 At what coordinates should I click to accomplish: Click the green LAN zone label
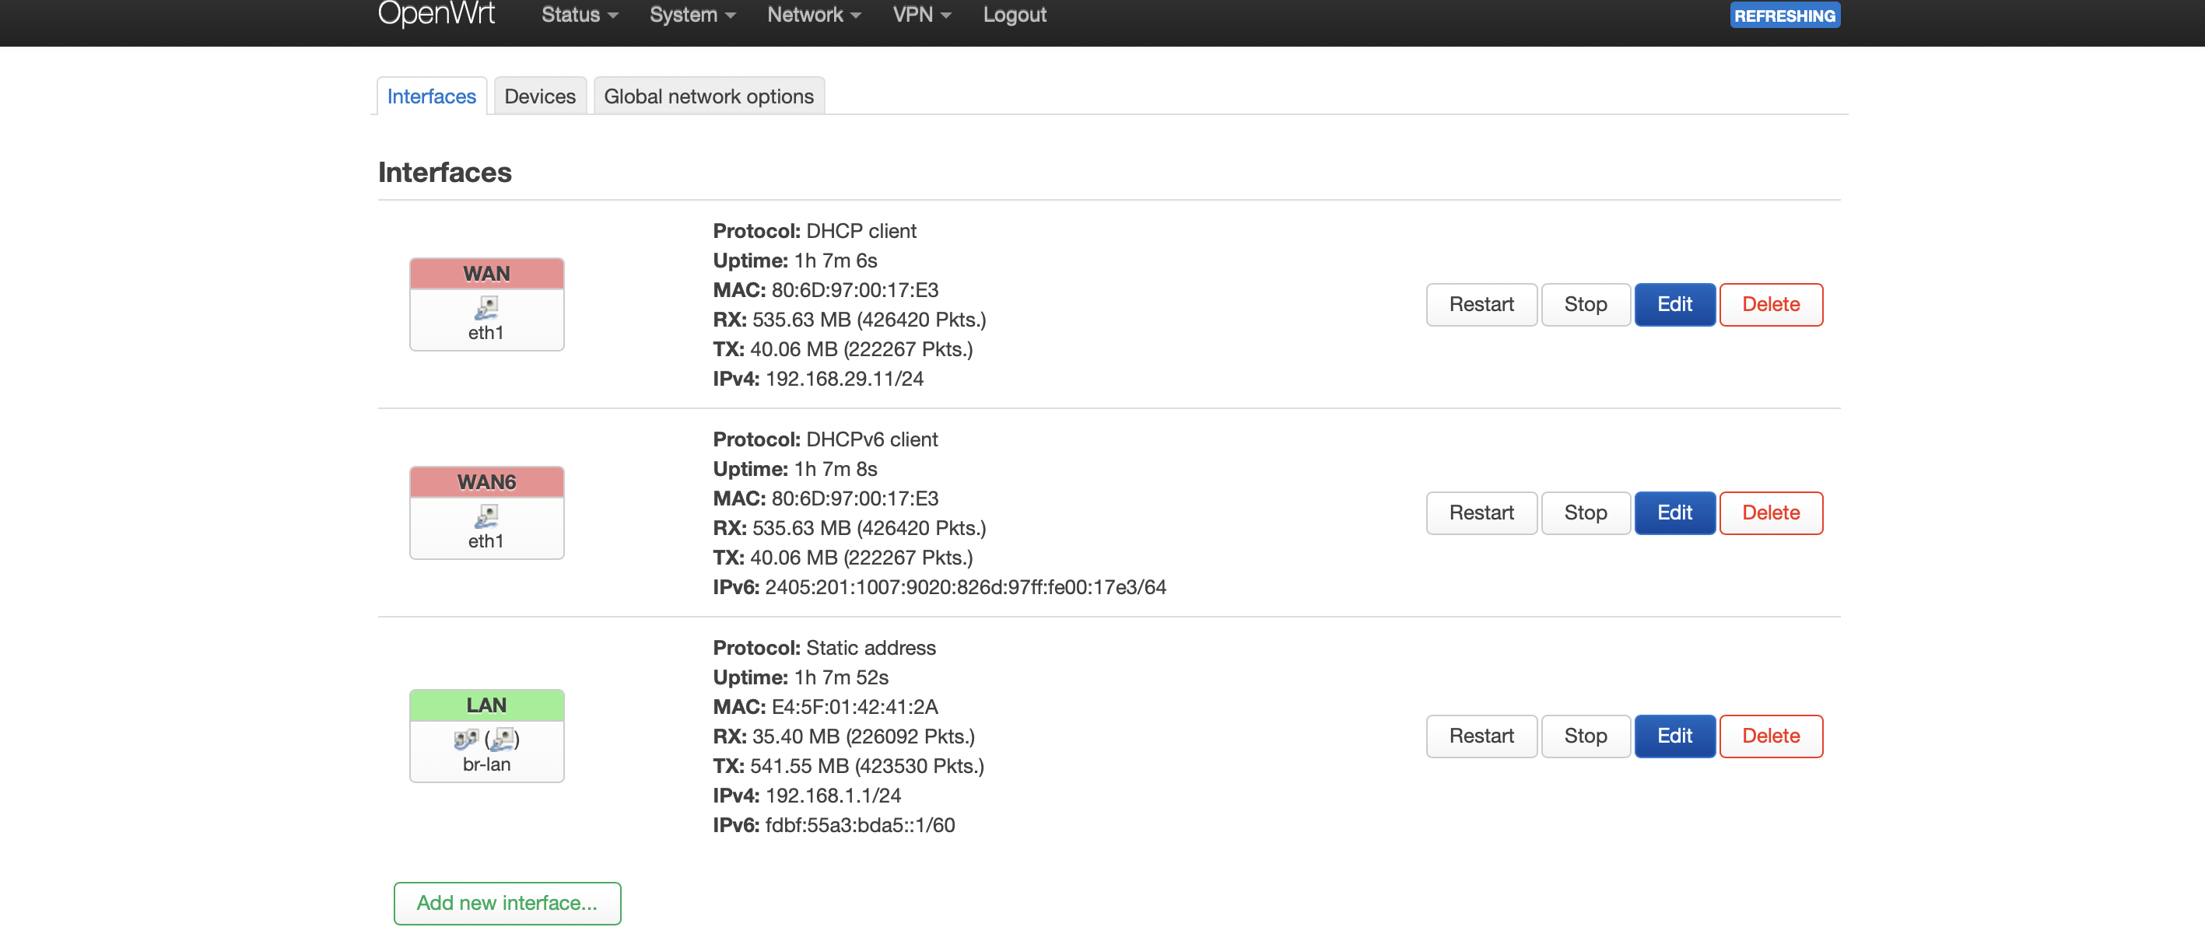coord(486,705)
